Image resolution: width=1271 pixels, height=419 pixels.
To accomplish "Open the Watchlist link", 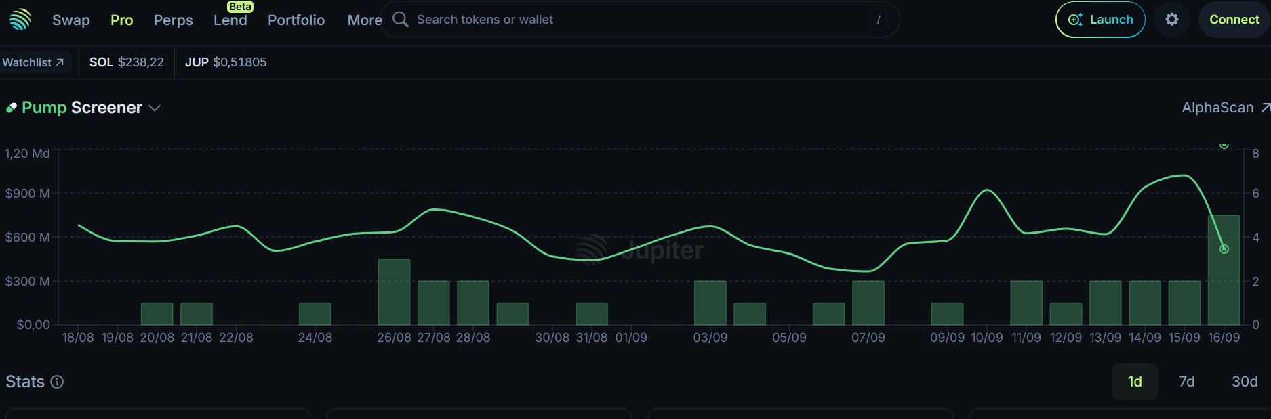I will click(x=33, y=62).
